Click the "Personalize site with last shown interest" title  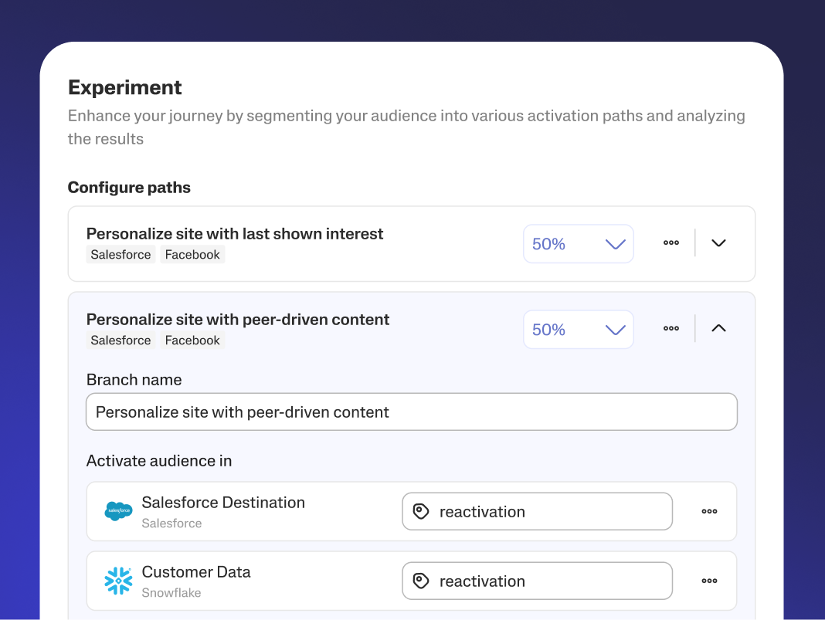[x=235, y=234]
